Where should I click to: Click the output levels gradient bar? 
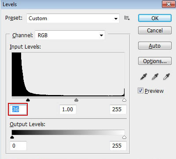(68, 132)
